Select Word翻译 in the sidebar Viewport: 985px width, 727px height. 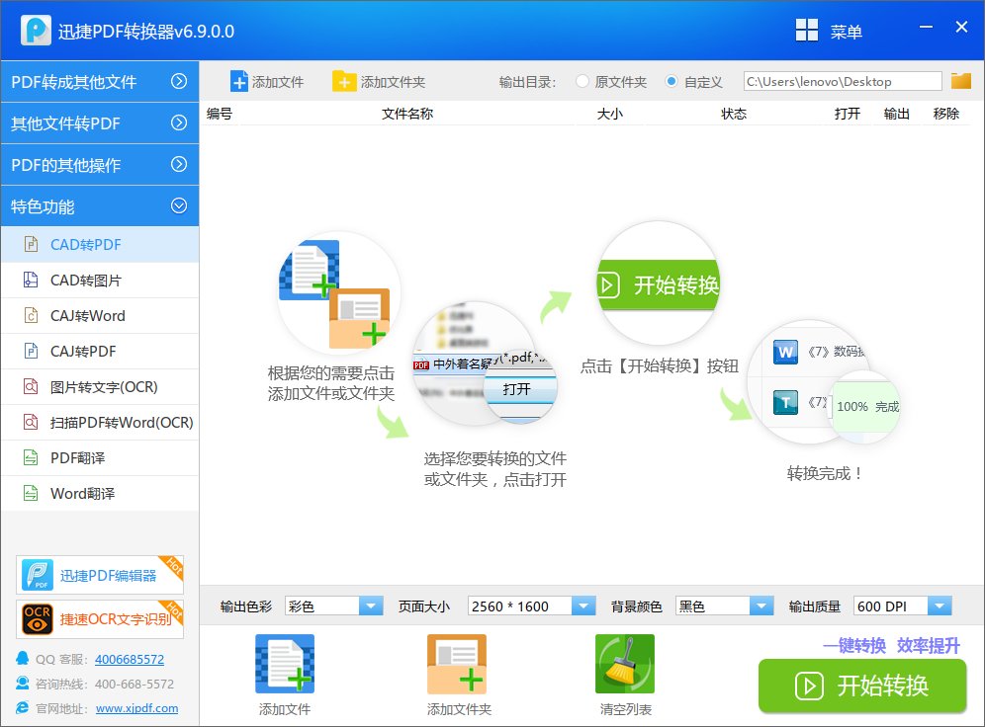100,493
